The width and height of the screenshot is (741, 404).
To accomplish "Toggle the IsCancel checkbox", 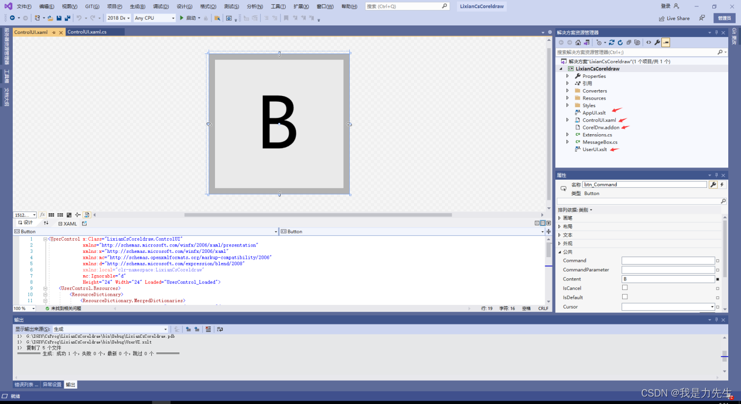I will [625, 288].
